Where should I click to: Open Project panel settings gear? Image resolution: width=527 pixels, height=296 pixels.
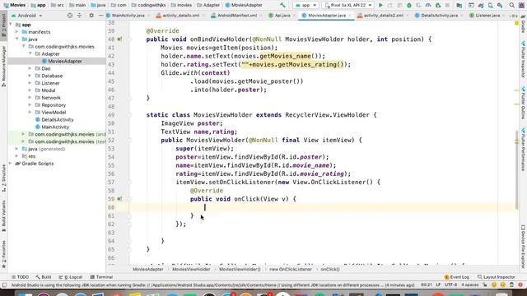tap(91, 16)
